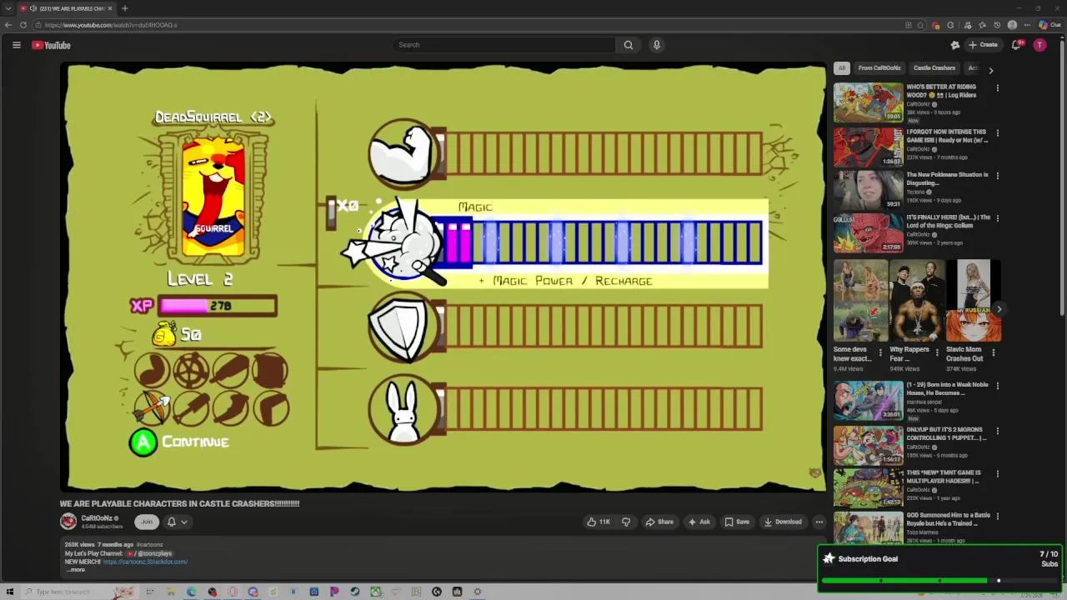
Task: Open the Copilot Chat button in browser
Action: (1049, 25)
